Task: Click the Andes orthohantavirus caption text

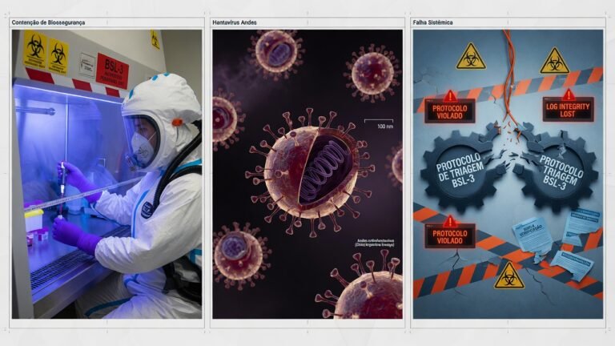Action: 375,243
